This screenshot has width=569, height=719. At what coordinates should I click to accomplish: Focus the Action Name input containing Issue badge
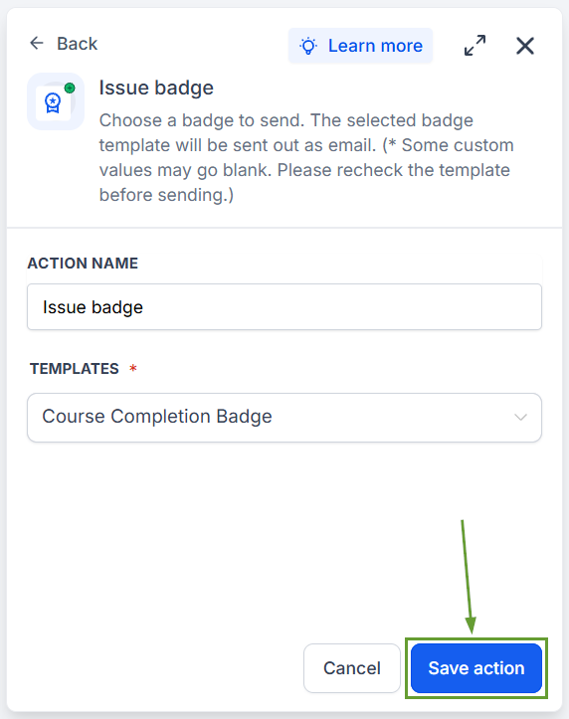click(284, 306)
